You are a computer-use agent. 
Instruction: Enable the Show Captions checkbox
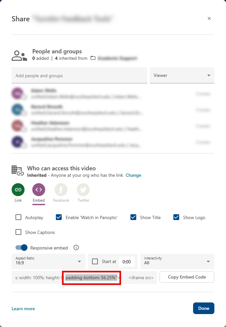[x=18, y=232]
